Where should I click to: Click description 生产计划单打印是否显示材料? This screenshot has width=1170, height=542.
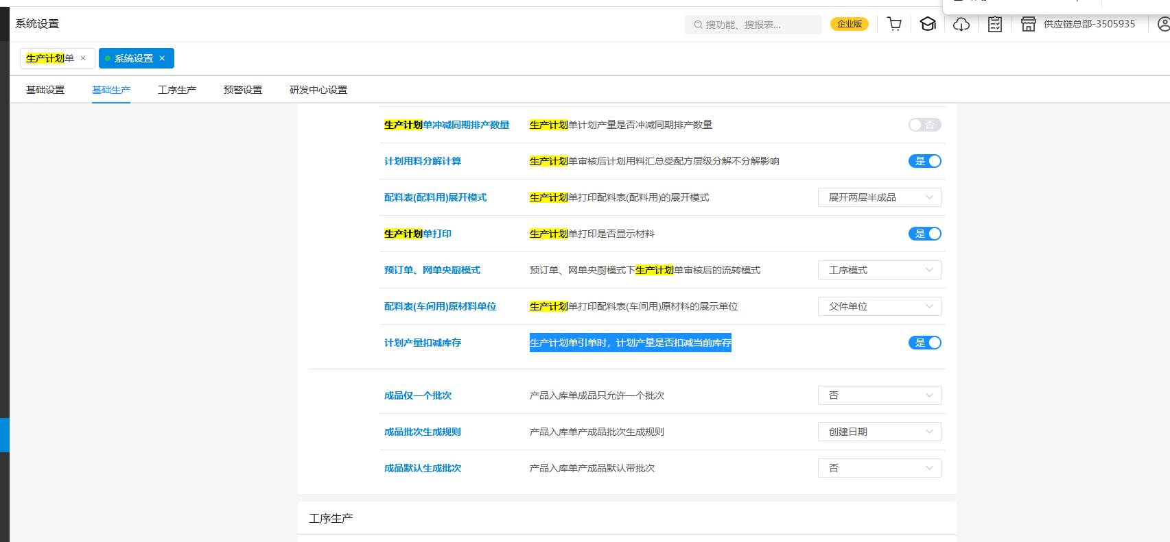pyautogui.click(x=592, y=234)
